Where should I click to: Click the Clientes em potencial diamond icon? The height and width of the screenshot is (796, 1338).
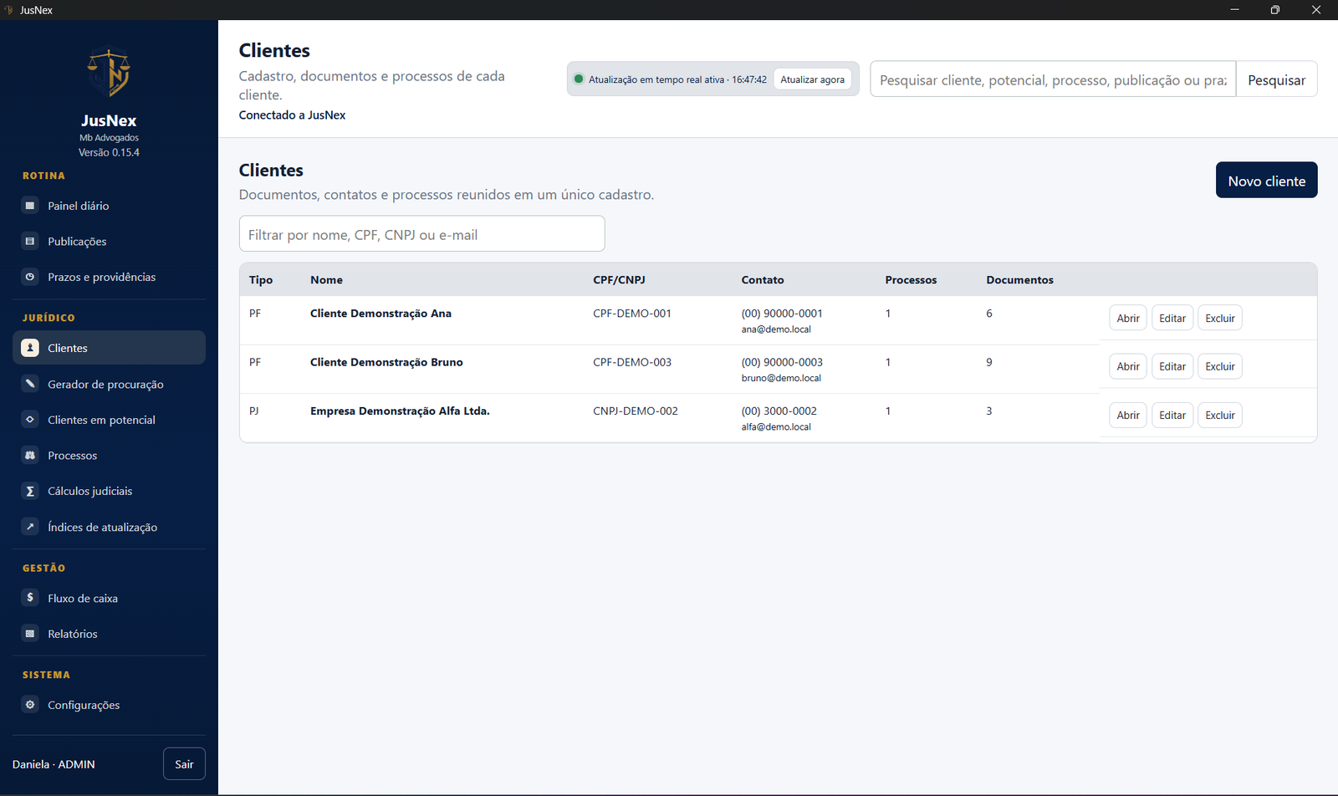30,420
